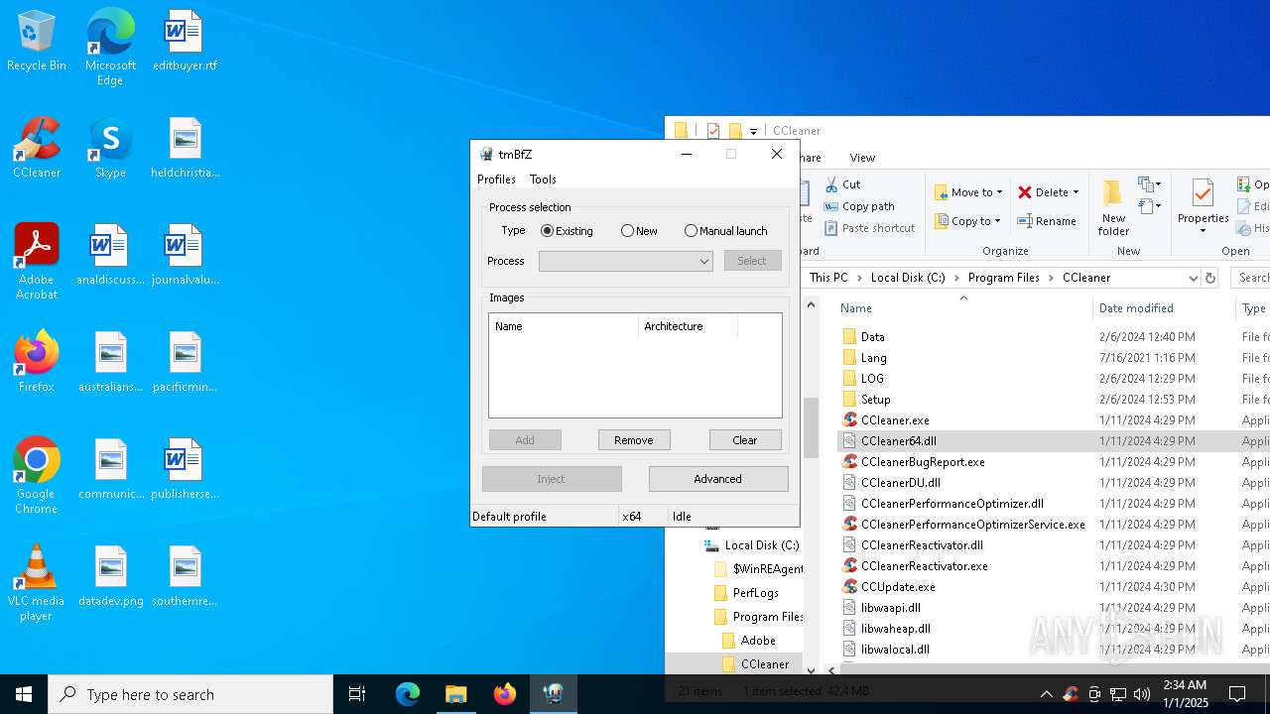
Task: Open Firefox desktop shortcut
Action: coord(37,363)
